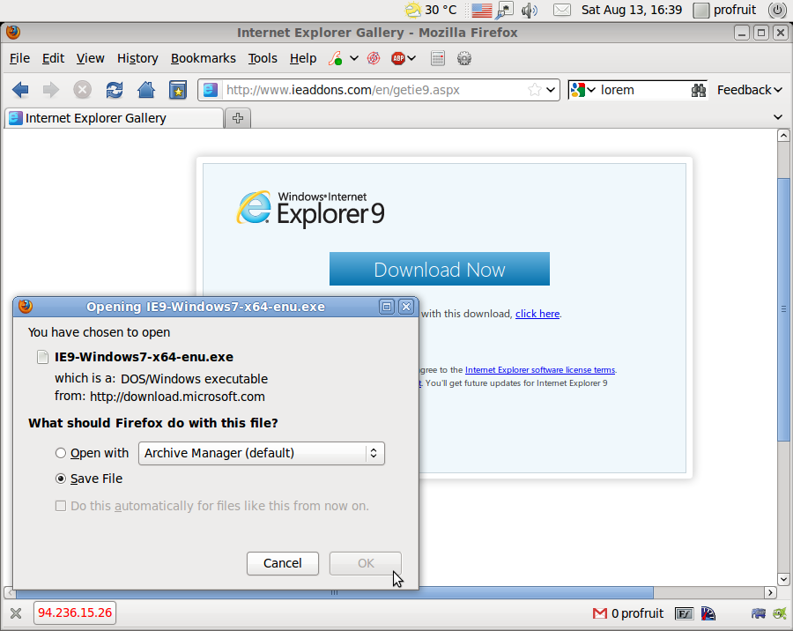793x631 pixels.
Task: Open the weather indicator showing 30 °C
Action: point(430,10)
